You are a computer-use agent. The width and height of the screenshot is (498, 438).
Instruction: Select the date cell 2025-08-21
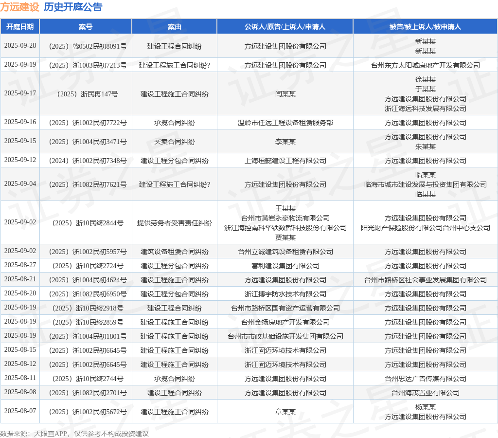(20, 279)
